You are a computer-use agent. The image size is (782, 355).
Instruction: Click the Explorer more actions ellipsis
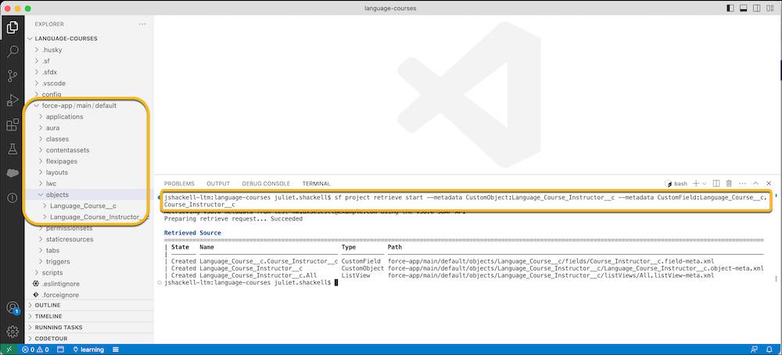pos(142,24)
